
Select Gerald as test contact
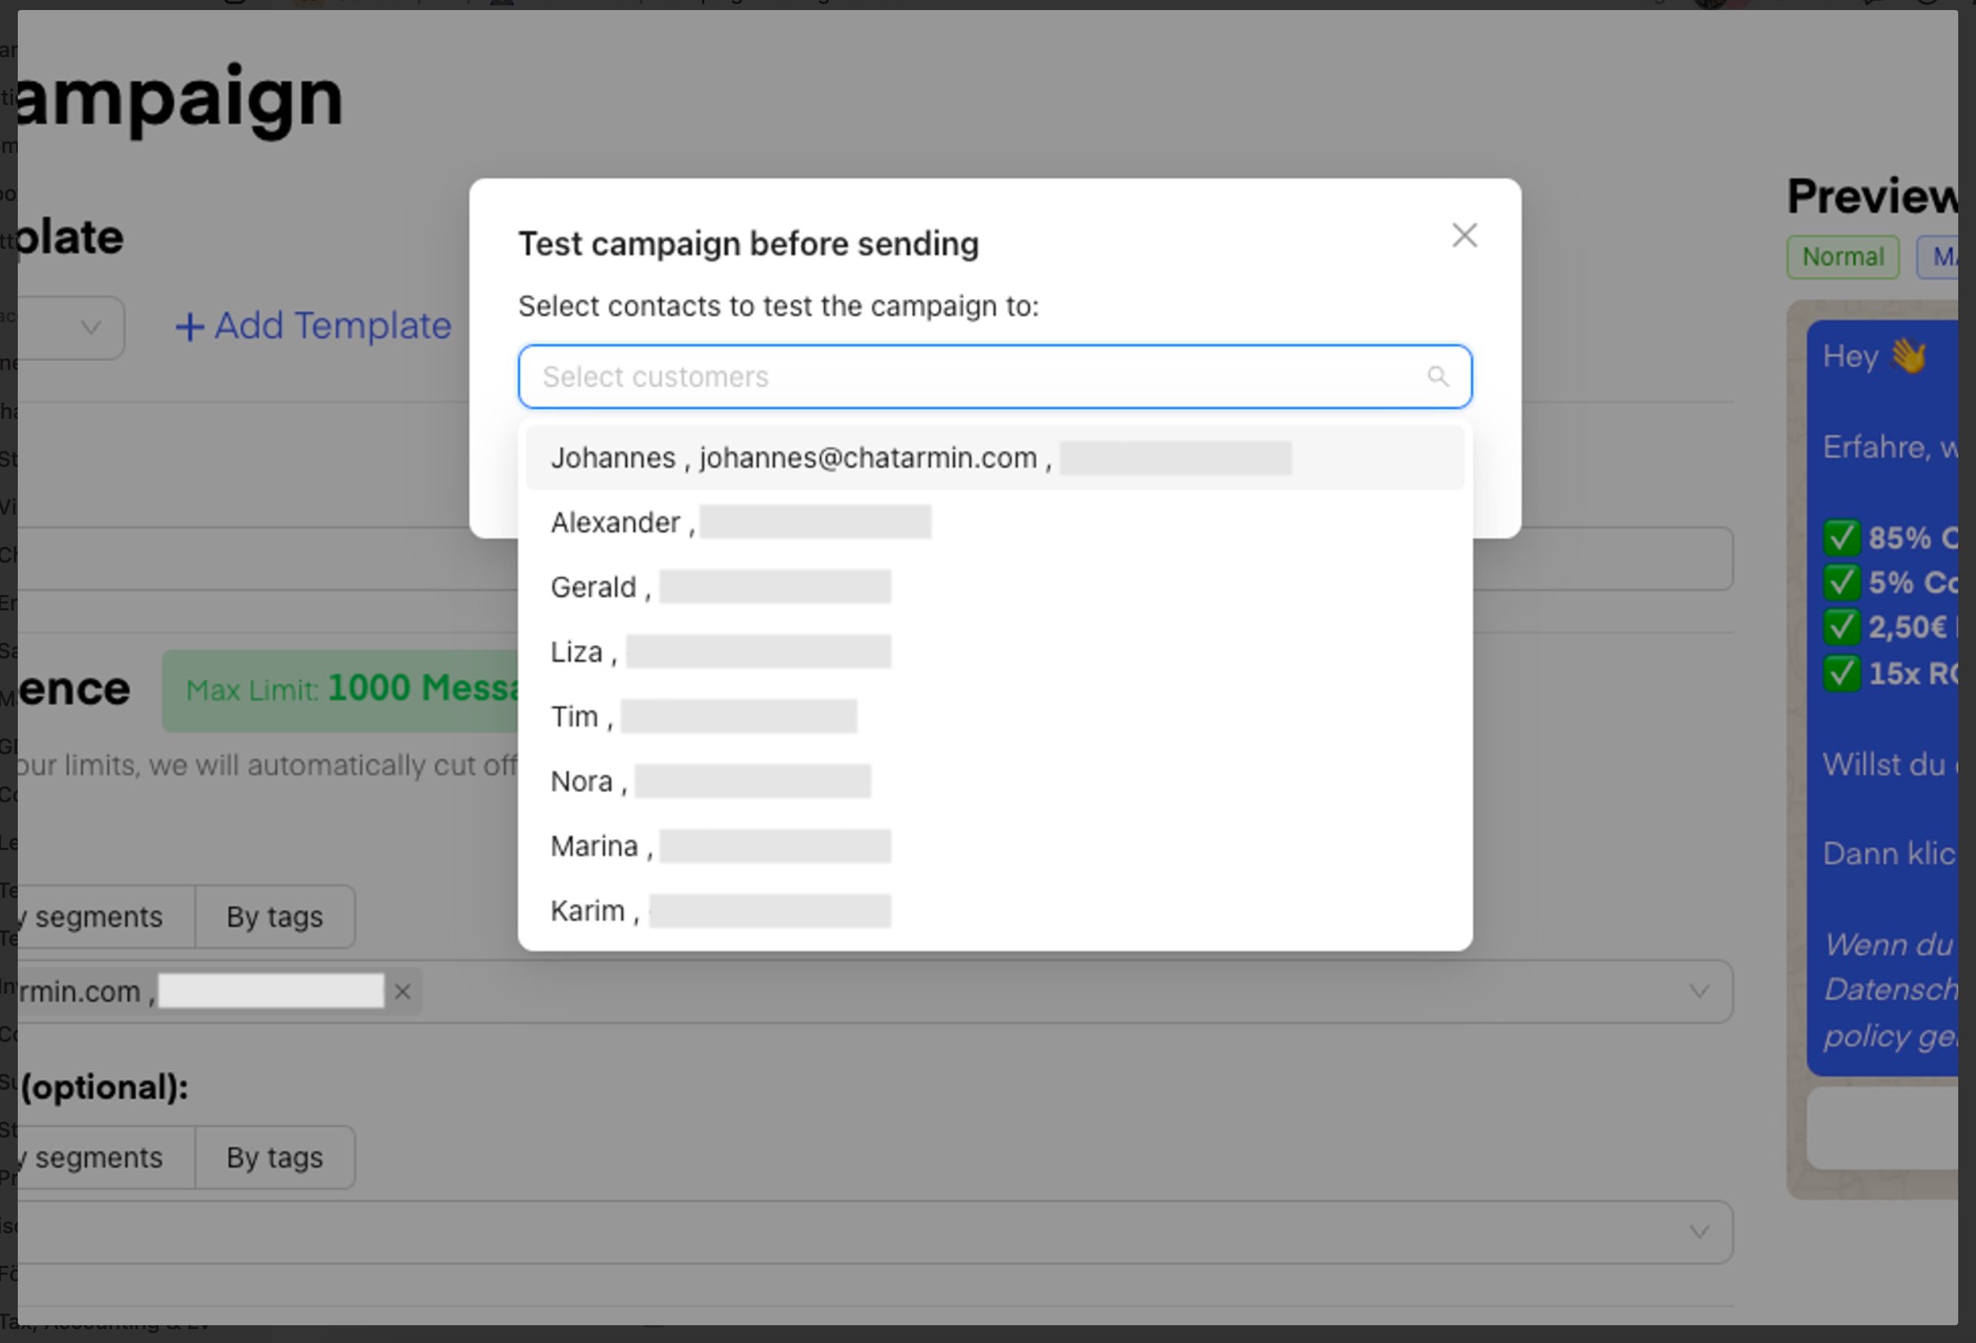(x=595, y=587)
